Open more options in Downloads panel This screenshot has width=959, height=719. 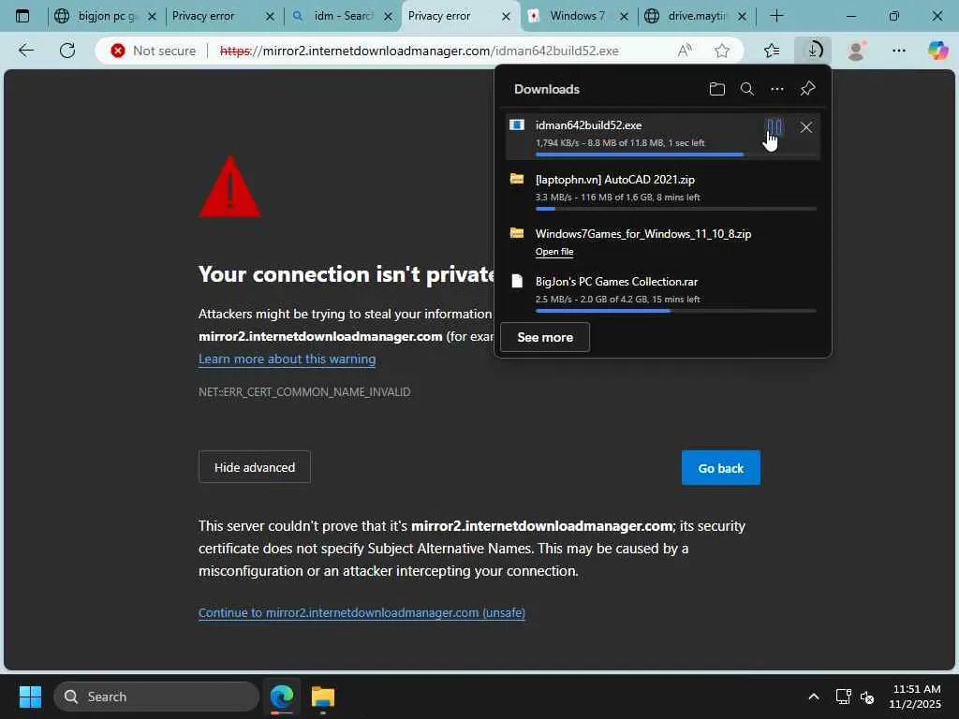pos(776,89)
